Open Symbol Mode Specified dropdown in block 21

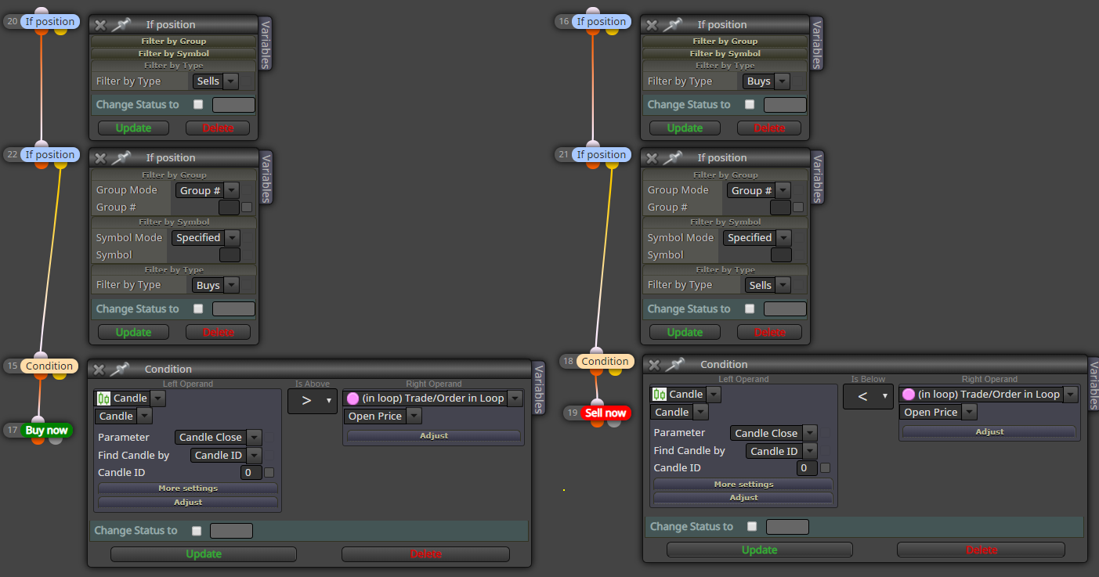click(756, 238)
